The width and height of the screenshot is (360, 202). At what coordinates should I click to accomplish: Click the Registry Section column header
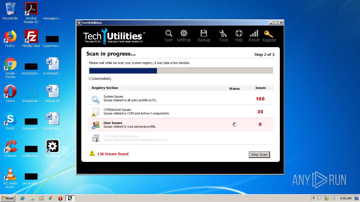point(105,88)
